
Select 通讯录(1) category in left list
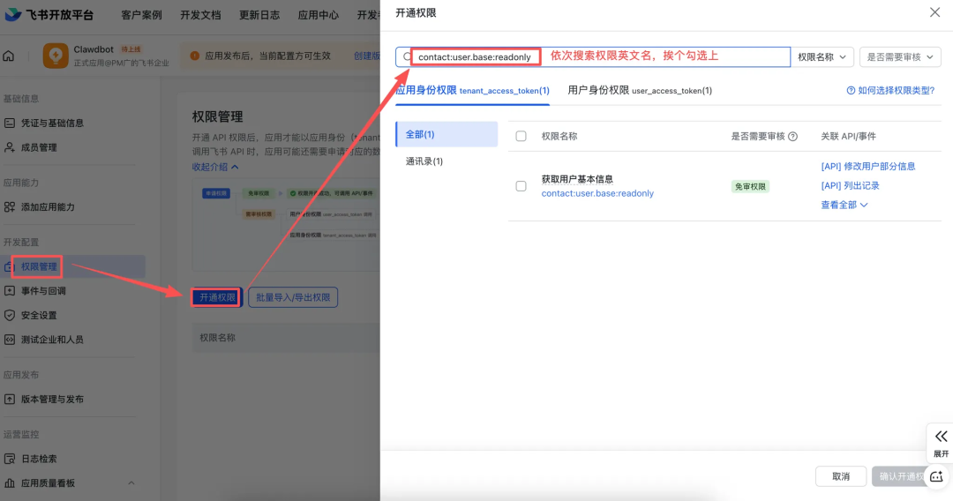[x=424, y=161]
